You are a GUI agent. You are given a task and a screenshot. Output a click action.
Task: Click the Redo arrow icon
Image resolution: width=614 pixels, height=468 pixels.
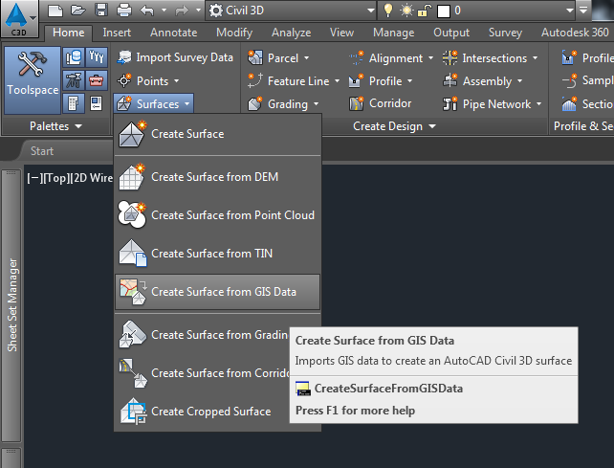182,11
